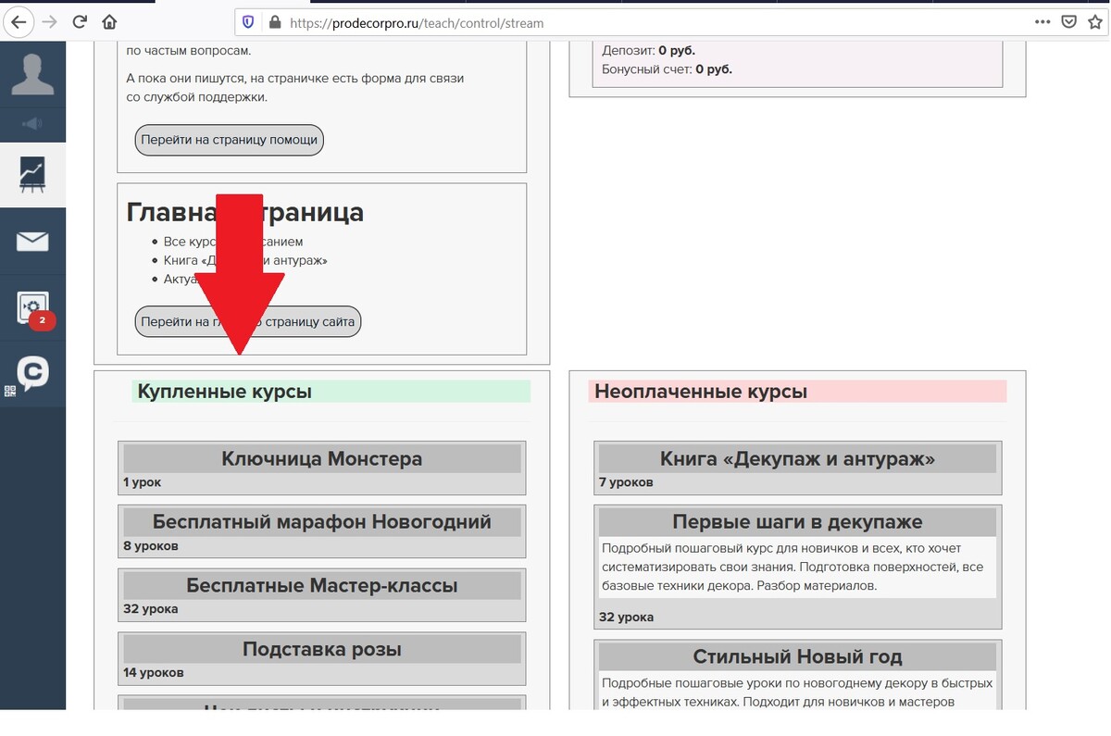Click the "Купленные курсы" heading
Viewport: 1111px width, 736px height.
click(225, 392)
